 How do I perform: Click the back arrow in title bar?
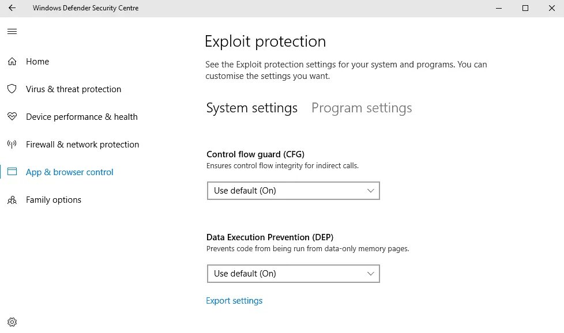click(x=12, y=8)
